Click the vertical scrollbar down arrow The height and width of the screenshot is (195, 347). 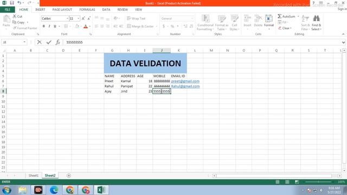click(344, 171)
